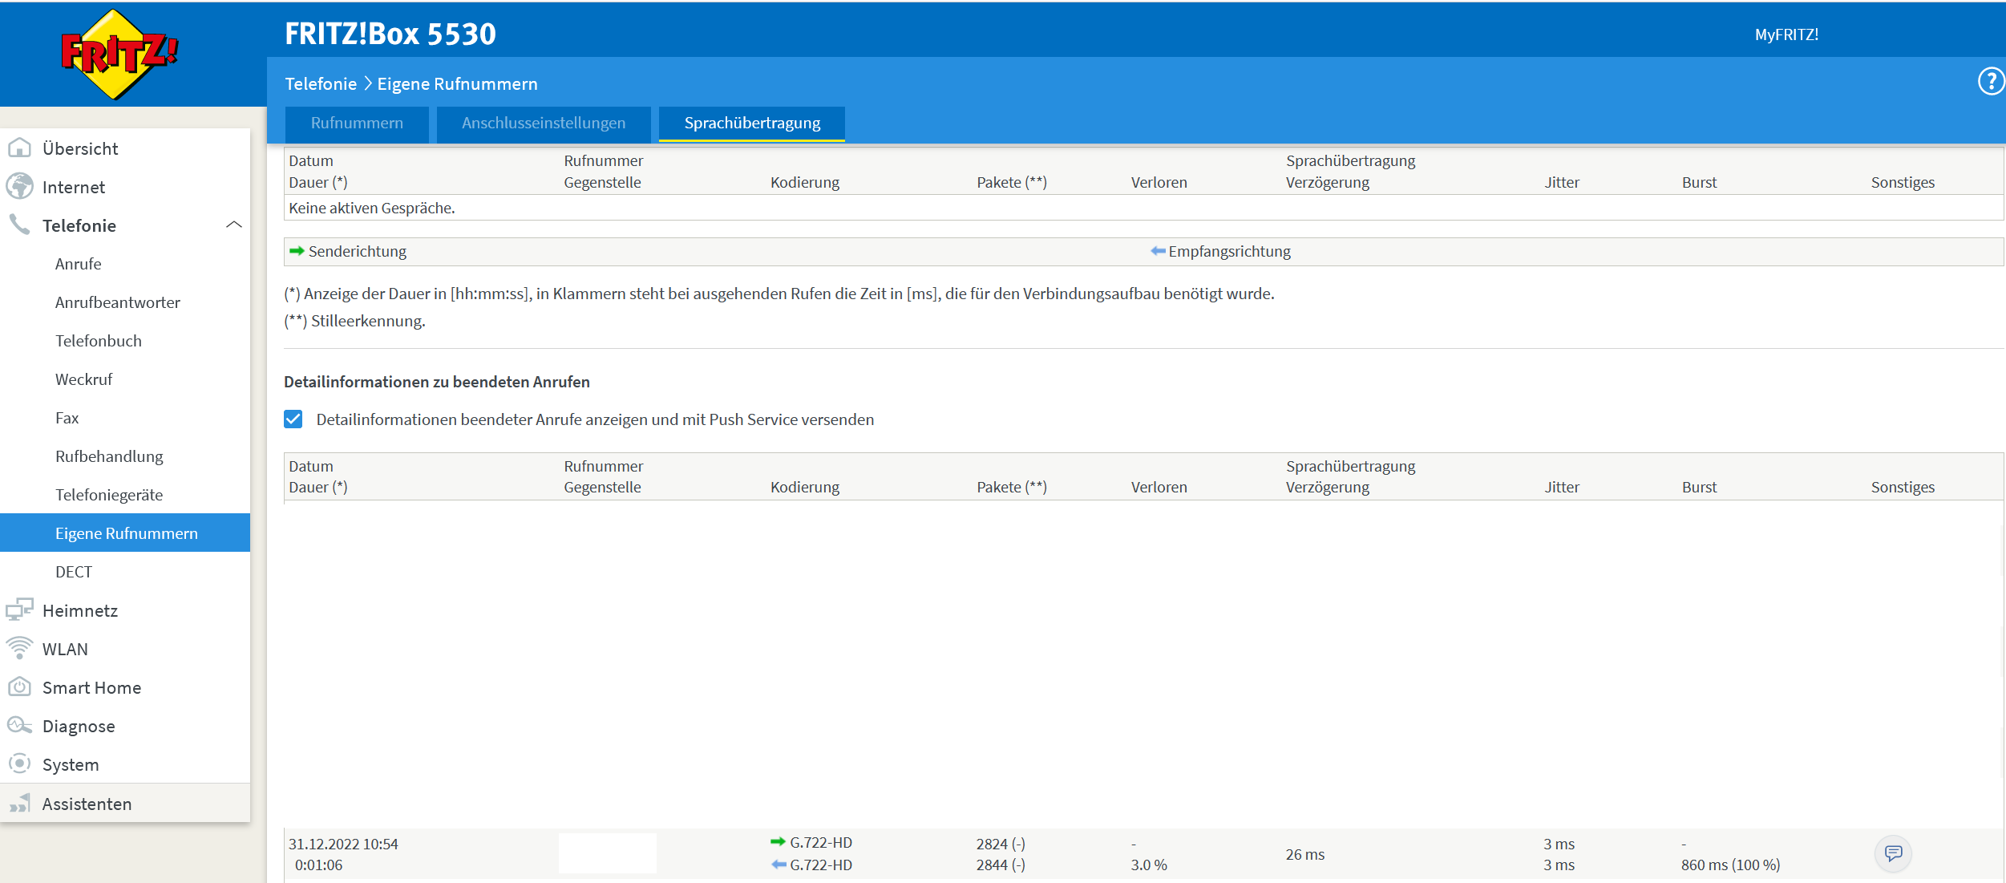Click the FRITZ!Box 5530 title
2006x883 pixels.
(x=390, y=34)
